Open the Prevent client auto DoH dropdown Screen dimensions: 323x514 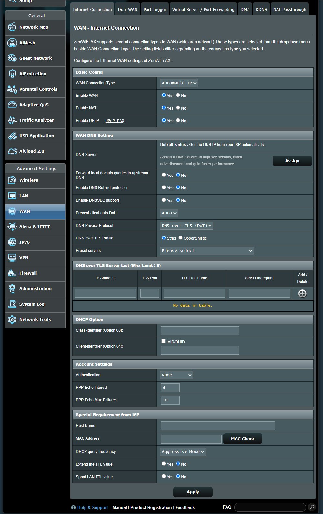(169, 213)
